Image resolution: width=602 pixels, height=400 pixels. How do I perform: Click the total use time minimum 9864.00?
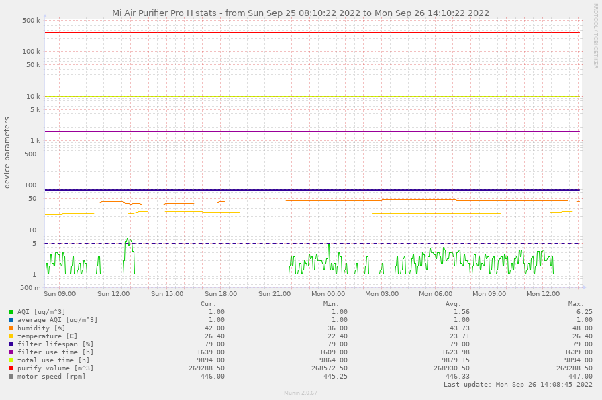(334, 360)
